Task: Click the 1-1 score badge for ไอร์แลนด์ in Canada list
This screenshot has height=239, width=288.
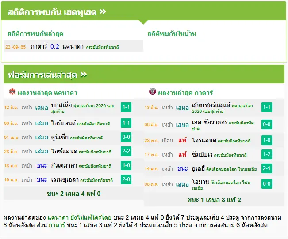Action: pos(126,123)
